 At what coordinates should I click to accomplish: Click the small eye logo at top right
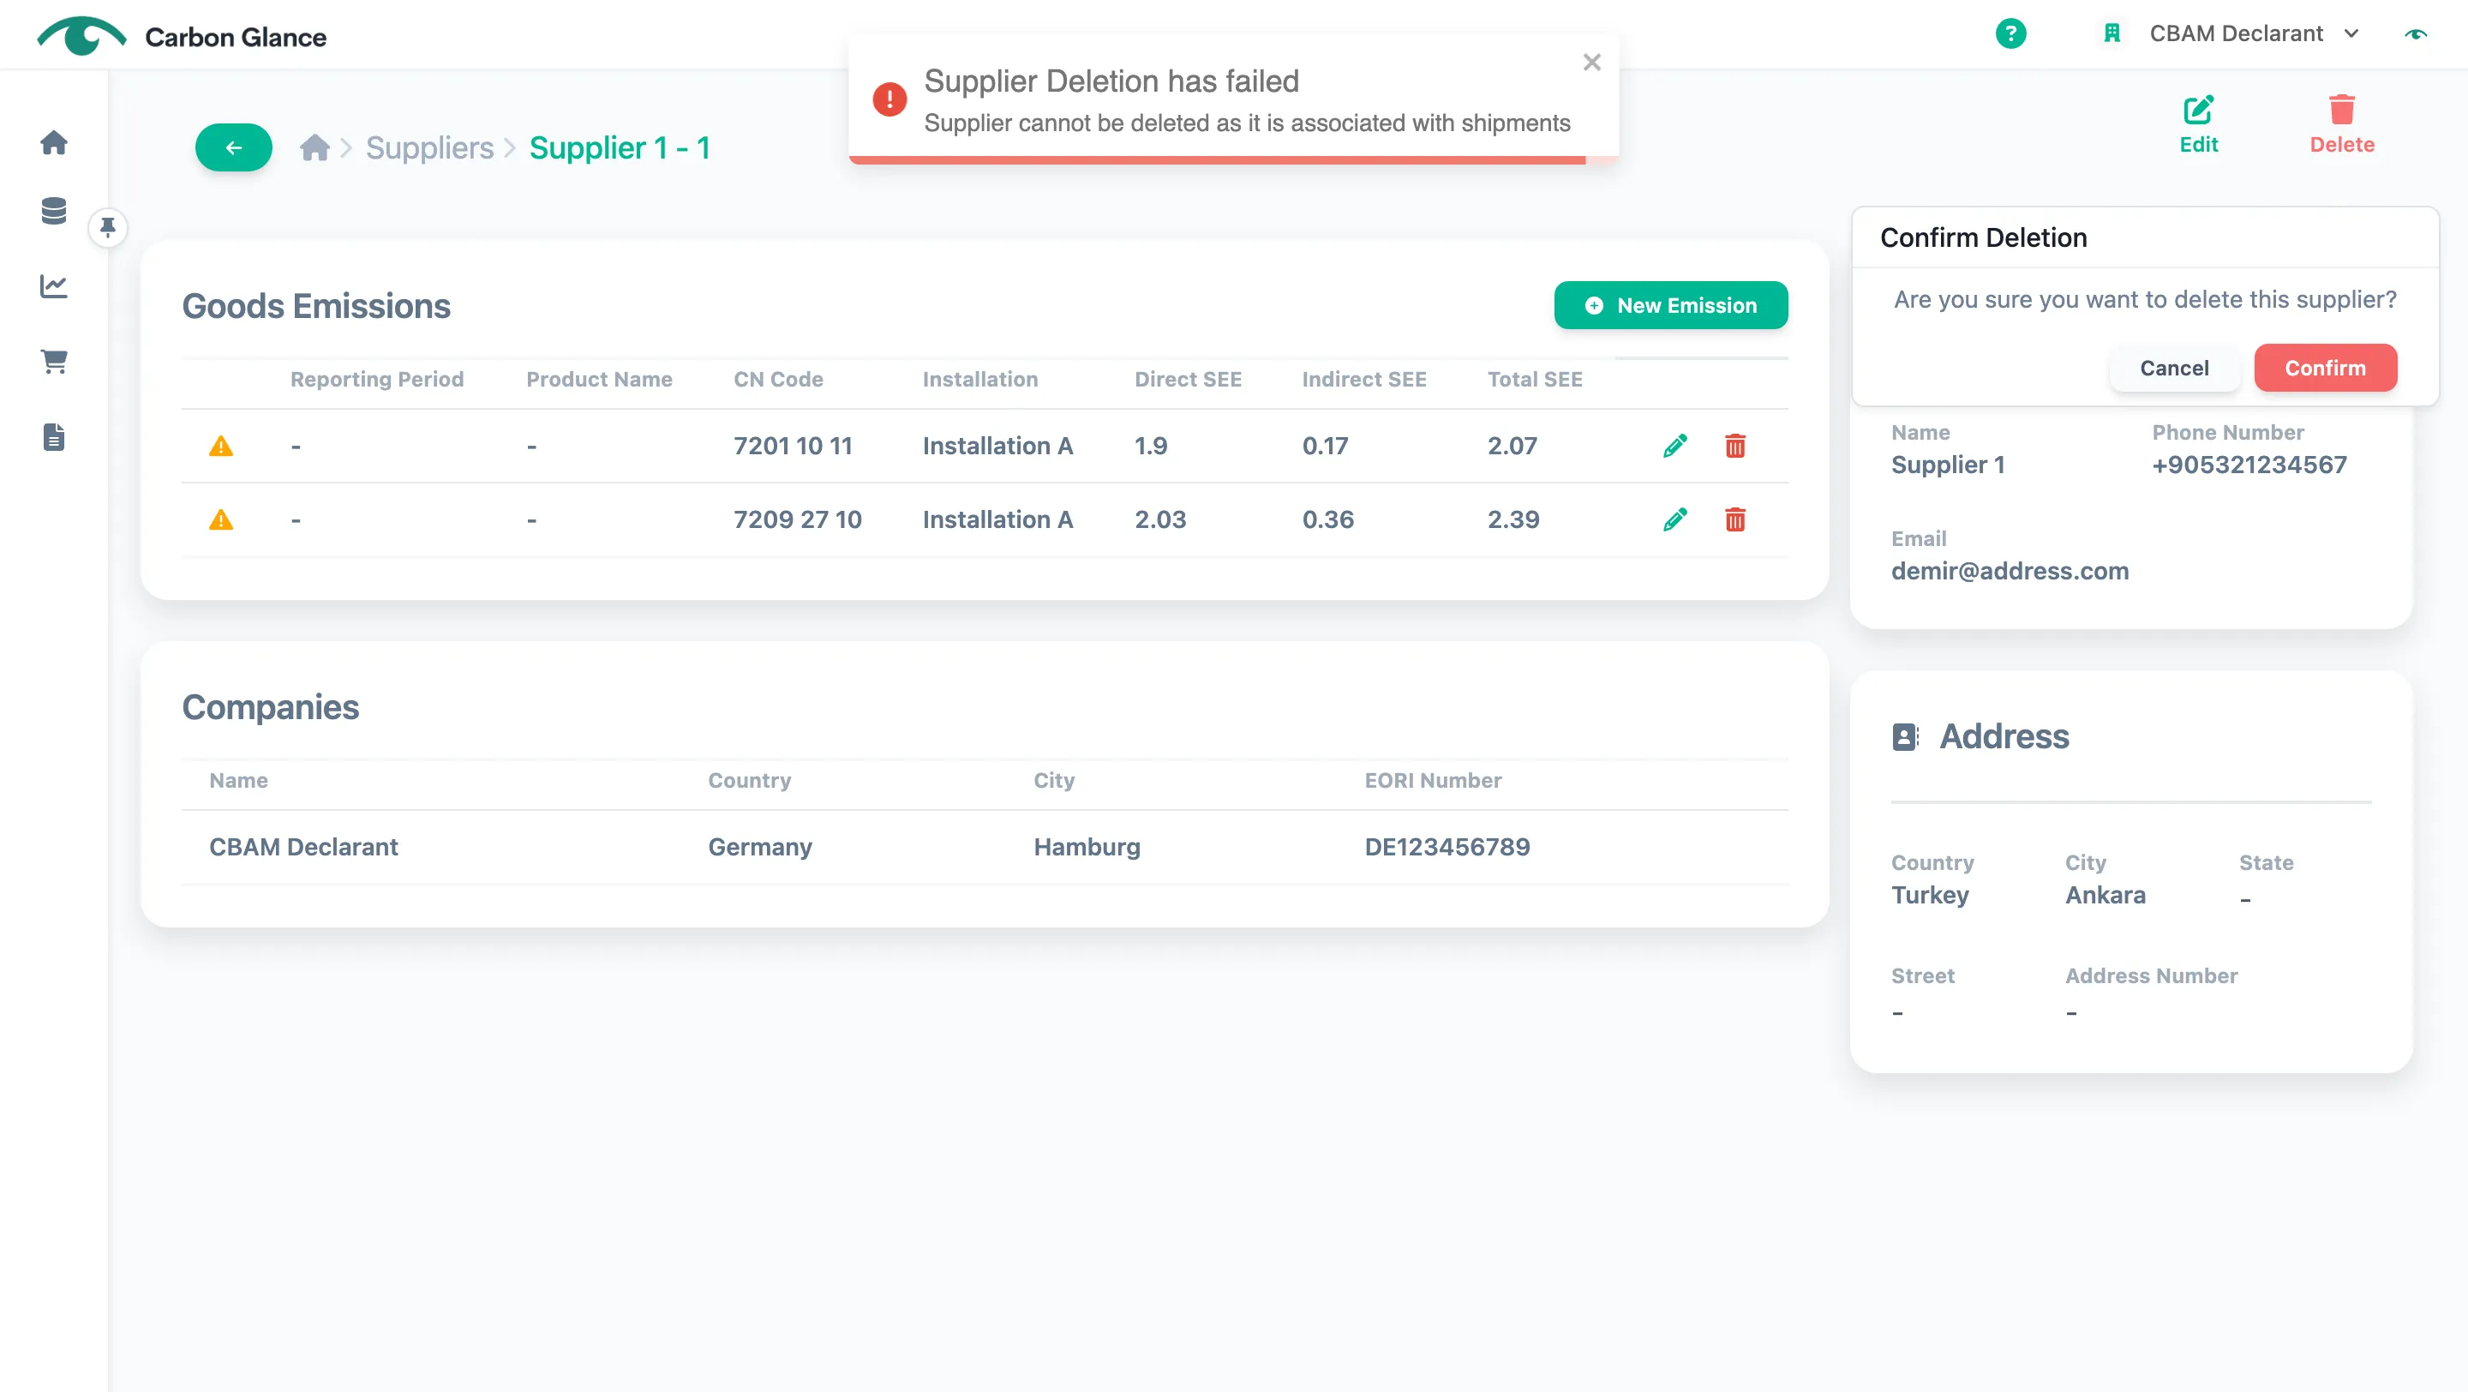(x=2417, y=33)
